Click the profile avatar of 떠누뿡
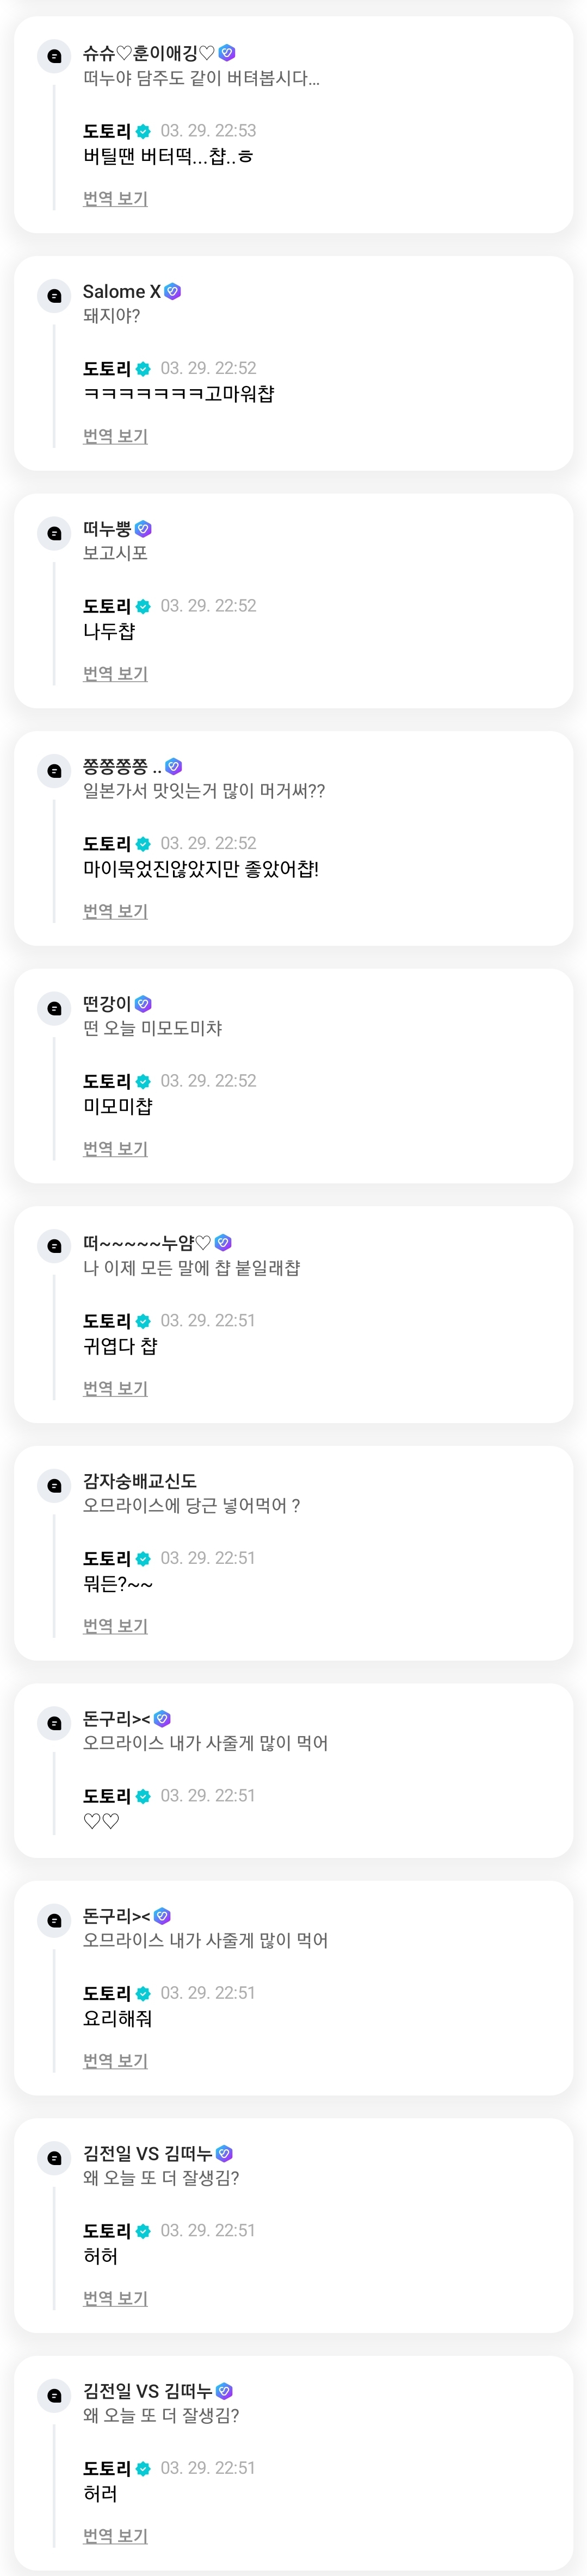The width and height of the screenshot is (587, 2576). tap(55, 533)
